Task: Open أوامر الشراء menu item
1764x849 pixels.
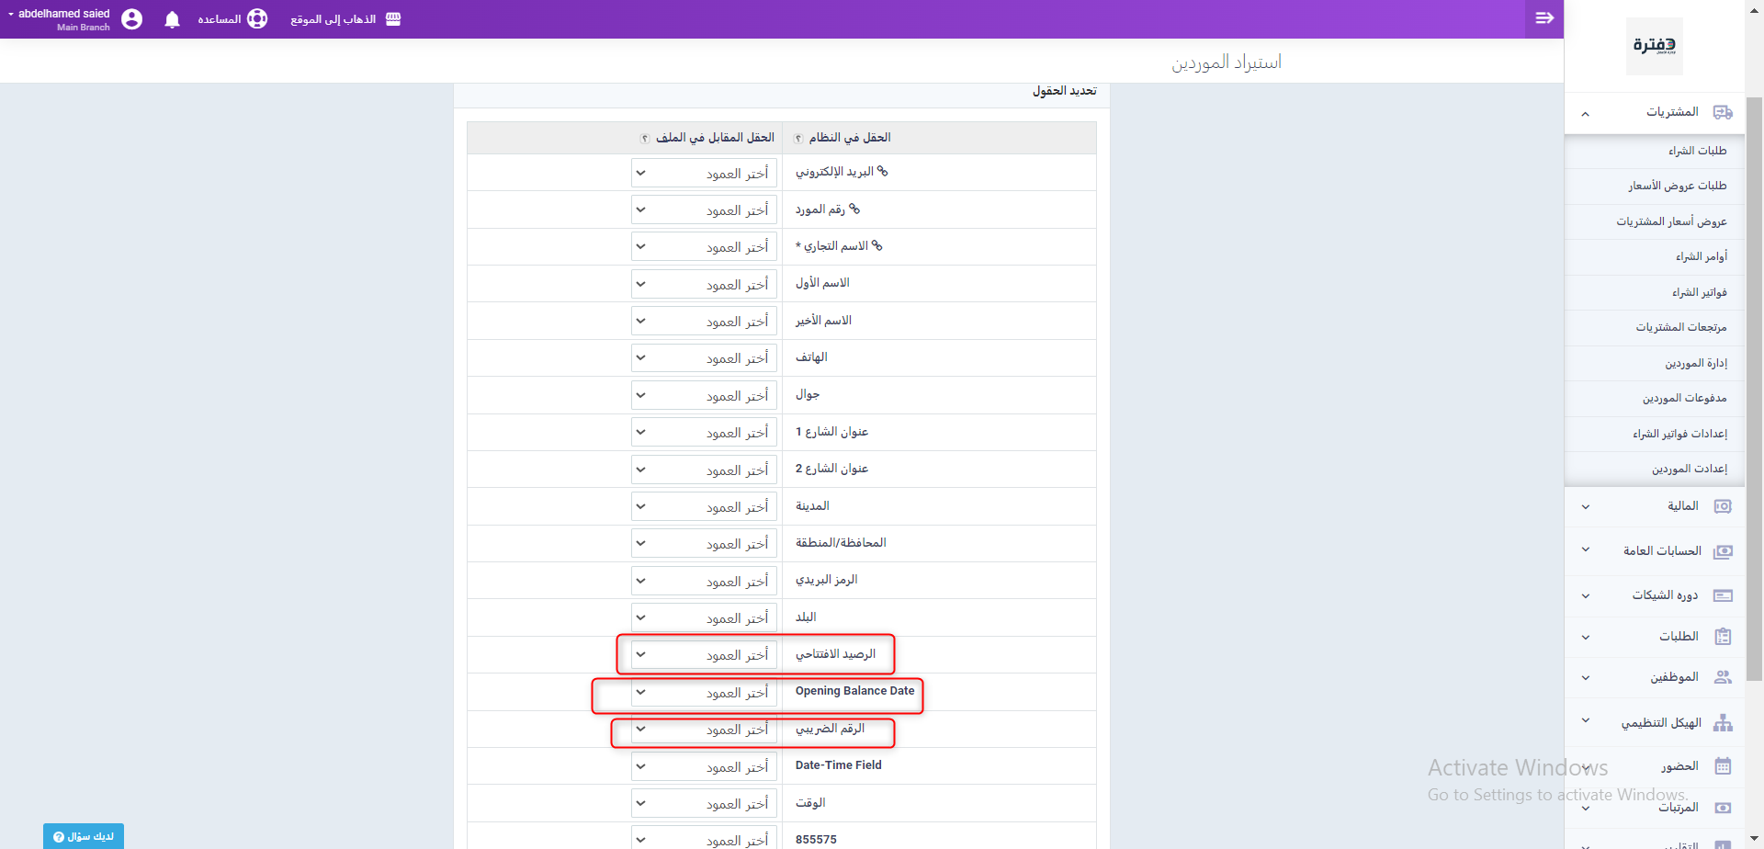Action: point(1655,257)
